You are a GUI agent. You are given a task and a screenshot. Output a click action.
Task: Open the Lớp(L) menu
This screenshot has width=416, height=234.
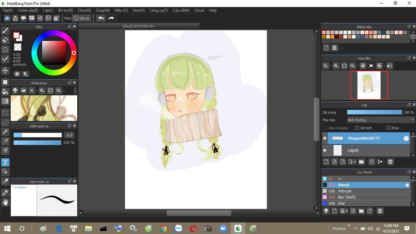click(x=48, y=10)
